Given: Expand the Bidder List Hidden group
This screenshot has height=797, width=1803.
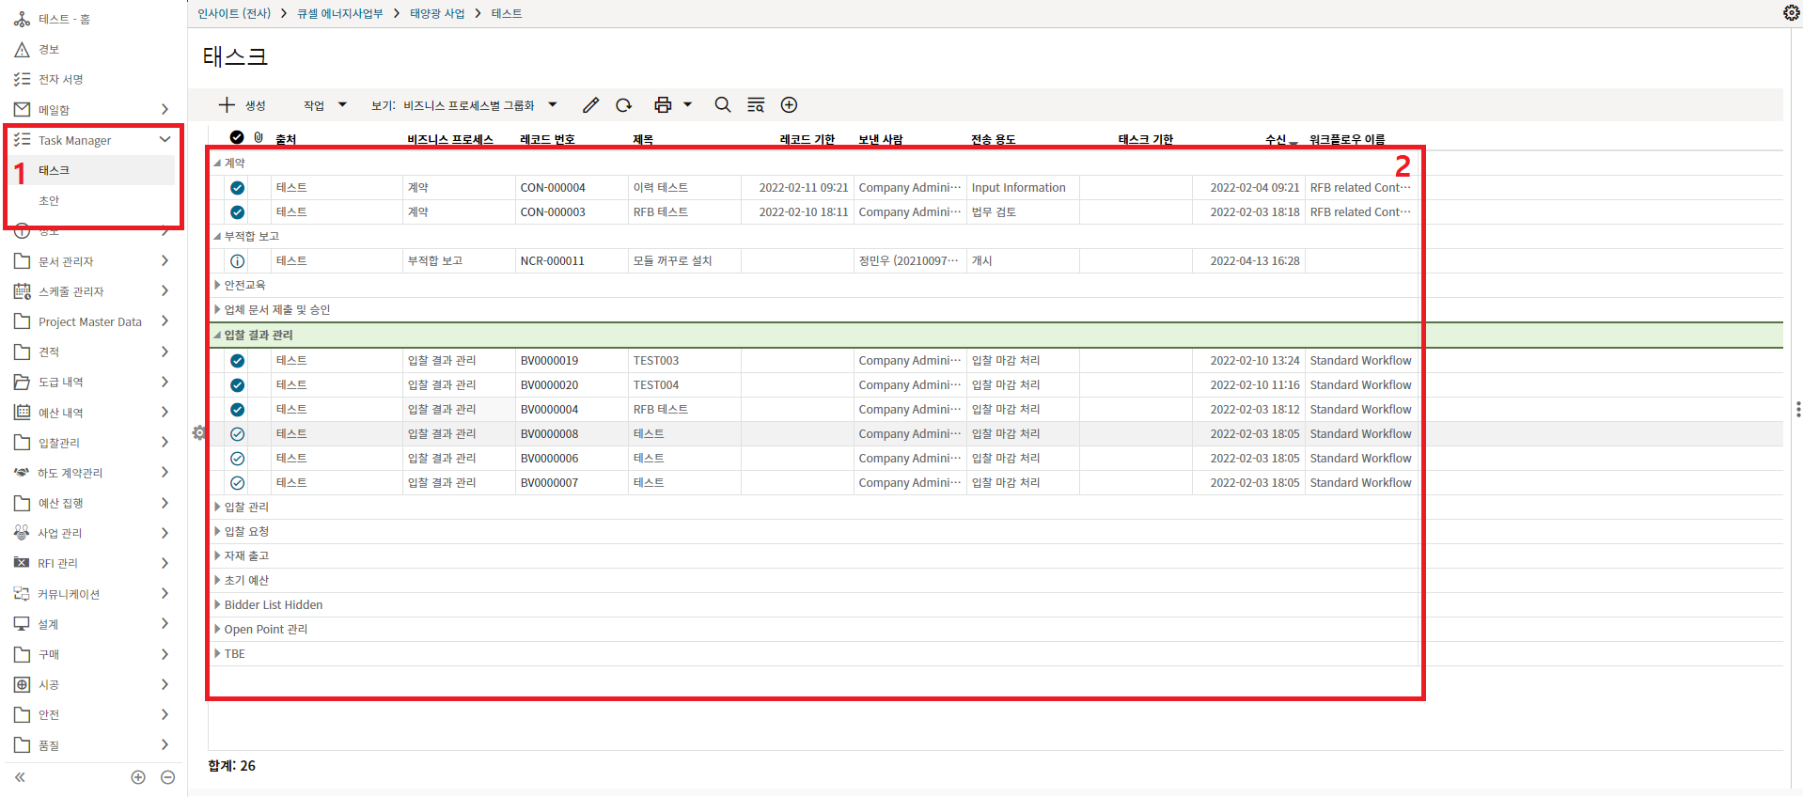Looking at the screenshot, I should pos(218,604).
